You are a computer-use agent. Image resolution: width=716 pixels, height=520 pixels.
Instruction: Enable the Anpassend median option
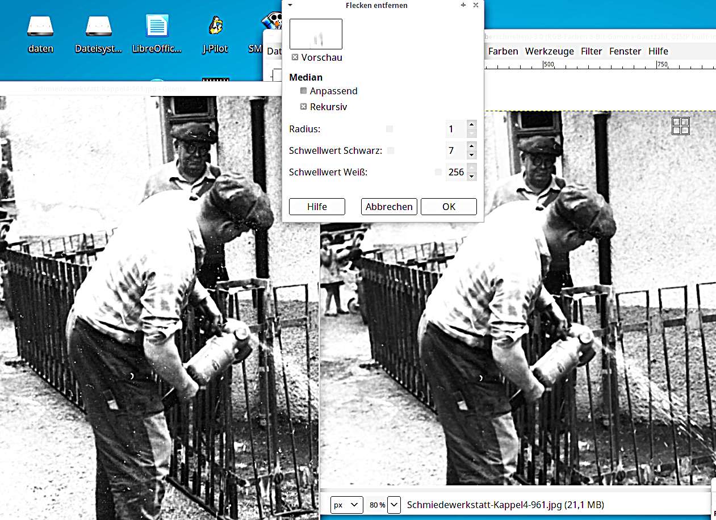(x=304, y=91)
